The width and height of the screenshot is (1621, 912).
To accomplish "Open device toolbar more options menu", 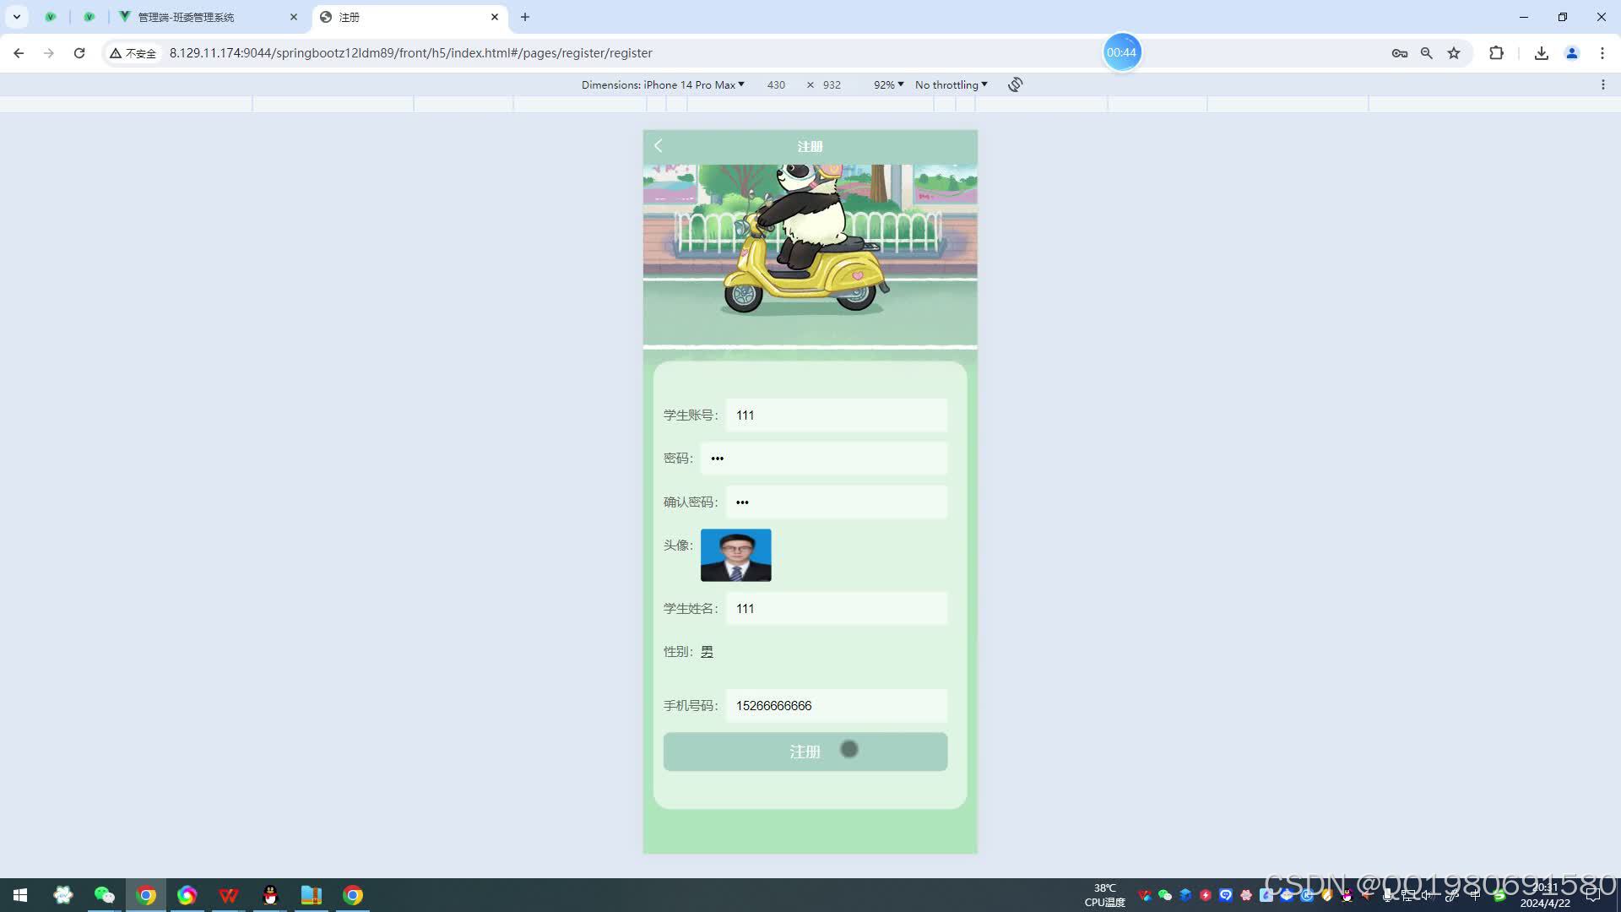I will (x=1602, y=84).
